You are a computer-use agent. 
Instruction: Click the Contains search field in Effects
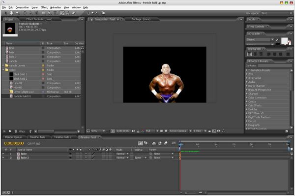(275, 65)
